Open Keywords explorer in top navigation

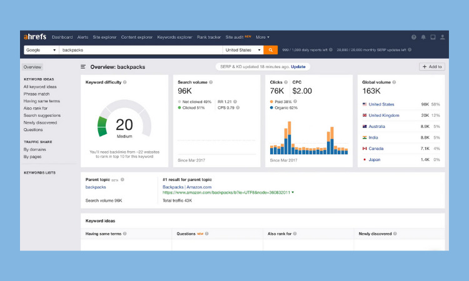pos(174,37)
